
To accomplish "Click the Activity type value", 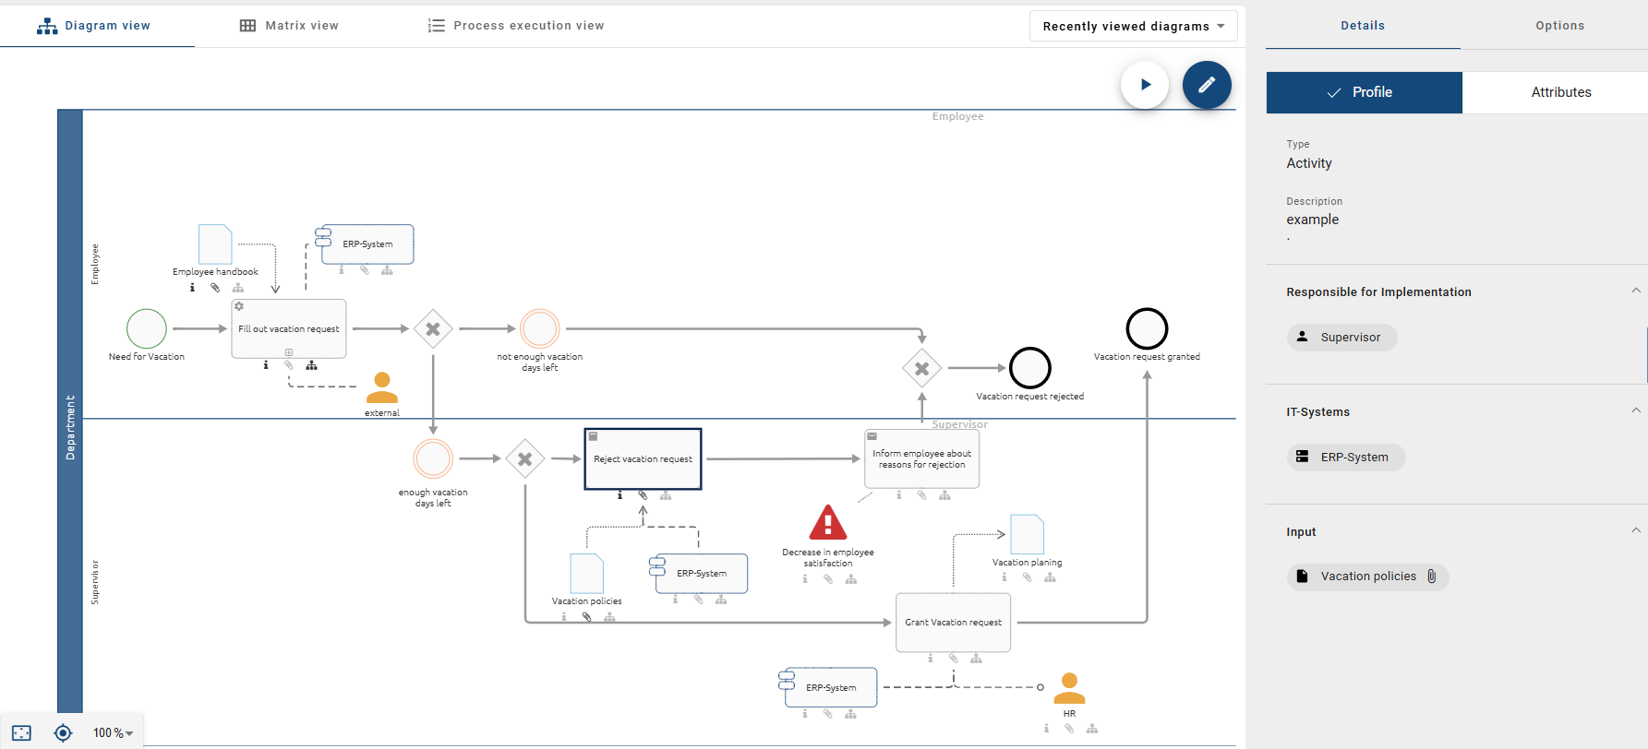I will [x=1309, y=163].
